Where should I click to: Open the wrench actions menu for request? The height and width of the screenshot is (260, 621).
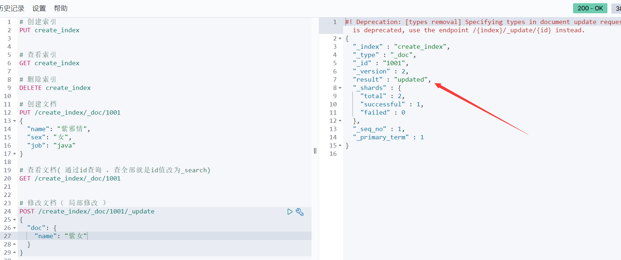(300, 212)
